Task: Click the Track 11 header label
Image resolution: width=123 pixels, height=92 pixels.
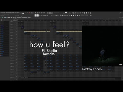Action: [12, 47]
